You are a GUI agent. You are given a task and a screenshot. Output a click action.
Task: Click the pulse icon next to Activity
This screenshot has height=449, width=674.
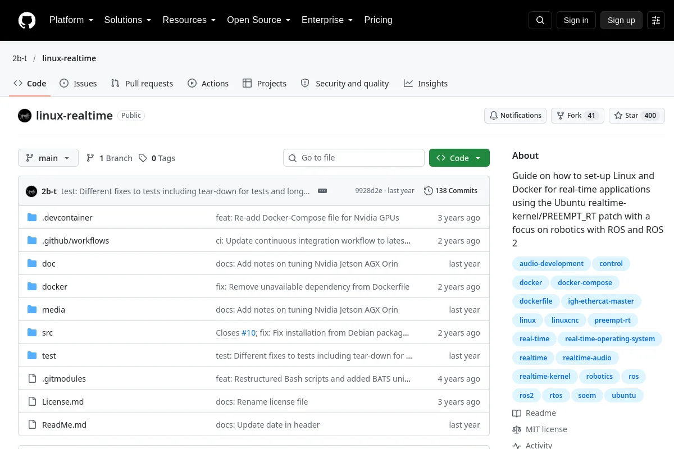(x=517, y=446)
